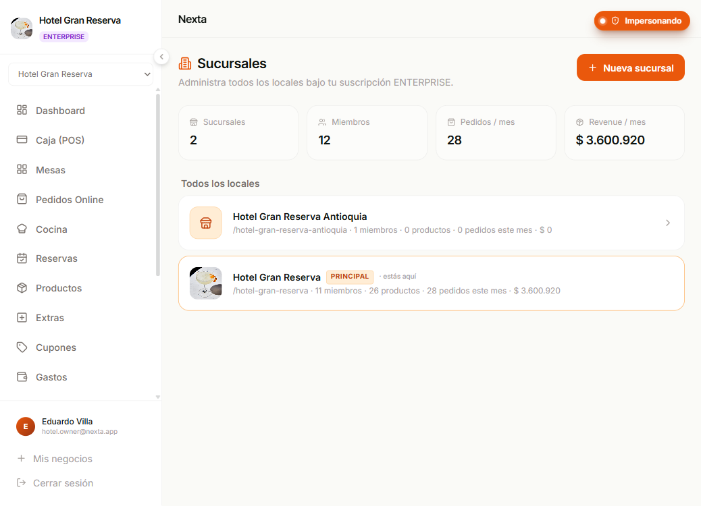The width and height of the screenshot is (701, 506).
Task: Open Antioquia branch via right chevron
Action: 667,223
